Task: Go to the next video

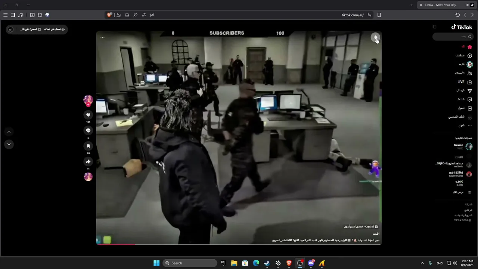Action: (9, 144)
